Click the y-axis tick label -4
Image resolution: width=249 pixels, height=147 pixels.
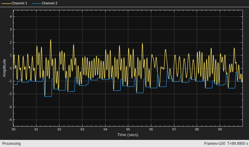(10, 120)
